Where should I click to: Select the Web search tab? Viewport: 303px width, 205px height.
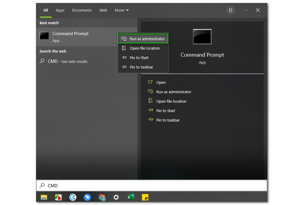click(x=103, y=10)
